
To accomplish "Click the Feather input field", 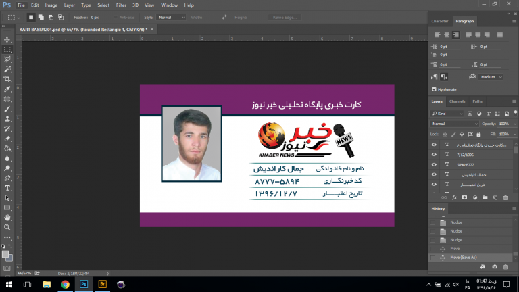I will 100,17.
